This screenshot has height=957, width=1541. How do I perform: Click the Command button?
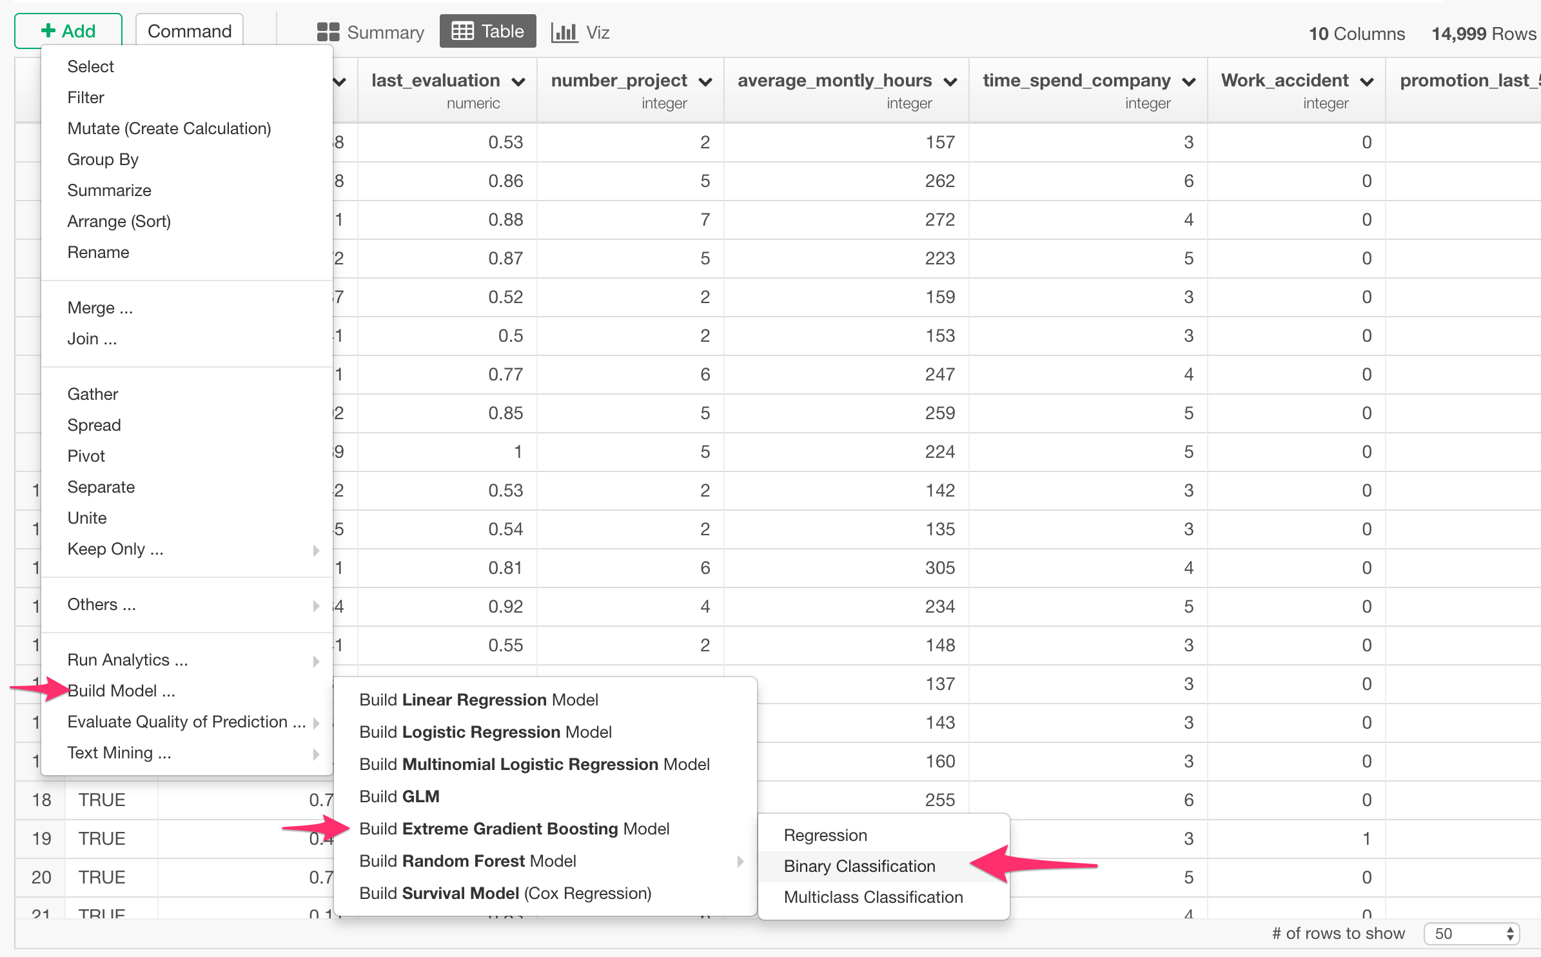point(189,30)
